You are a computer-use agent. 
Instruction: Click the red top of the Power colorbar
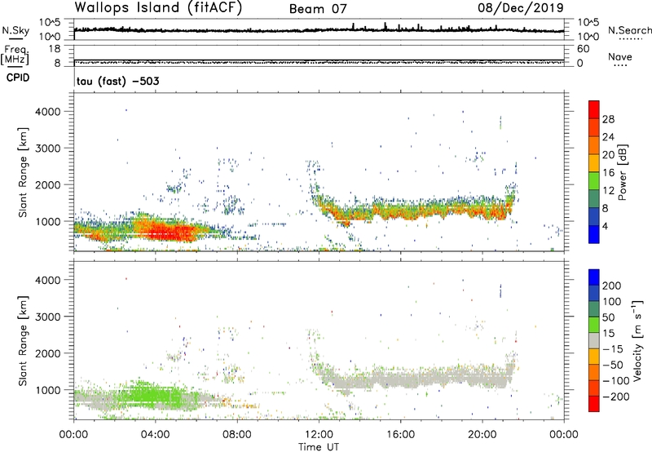(594, 109)
